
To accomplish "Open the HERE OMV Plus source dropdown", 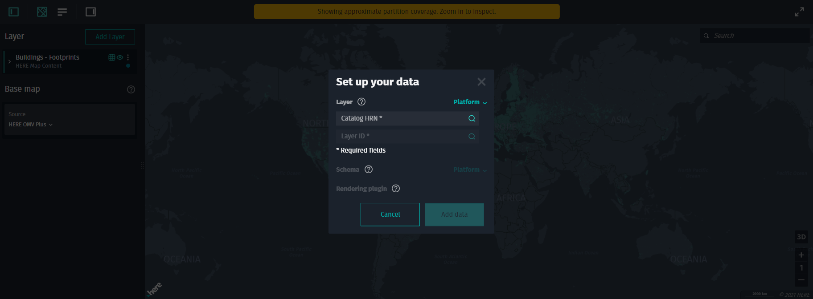I will (31, 125).
